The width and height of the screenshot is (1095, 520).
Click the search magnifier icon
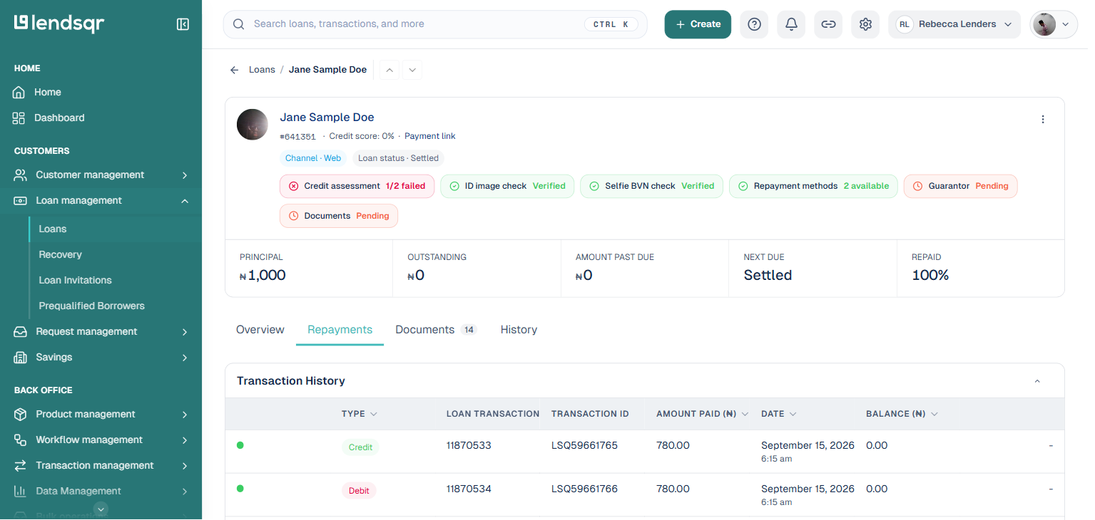click(x=238, y=24)
